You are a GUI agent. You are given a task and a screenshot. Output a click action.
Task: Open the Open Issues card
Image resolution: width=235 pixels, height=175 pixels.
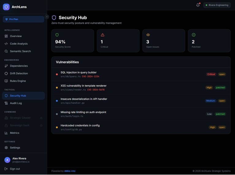(164, 41)
